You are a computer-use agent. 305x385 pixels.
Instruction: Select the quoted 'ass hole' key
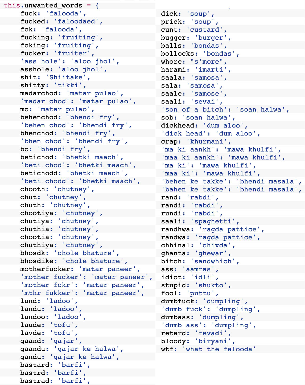click(x=41, y=61)
